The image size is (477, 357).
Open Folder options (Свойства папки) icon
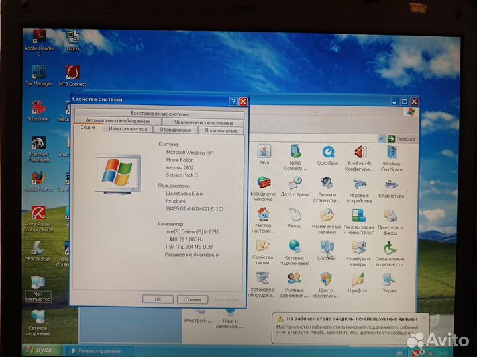pos(262,253)
